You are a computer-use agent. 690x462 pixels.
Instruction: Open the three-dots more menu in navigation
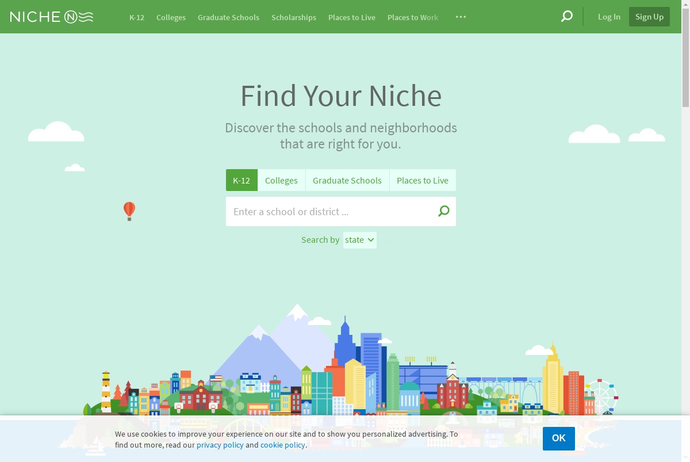point(461,17)
